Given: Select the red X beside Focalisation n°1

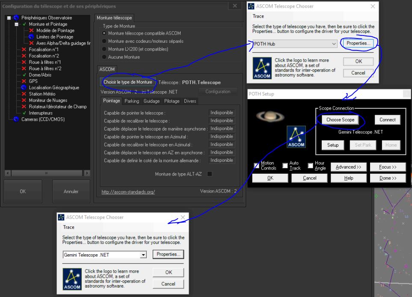Looking at the screenshot, I should click(24, 50).
